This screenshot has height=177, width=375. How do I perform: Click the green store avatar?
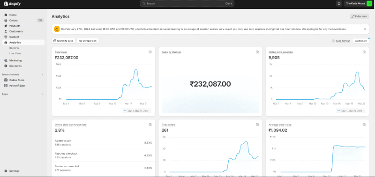(x=369, y=4)
